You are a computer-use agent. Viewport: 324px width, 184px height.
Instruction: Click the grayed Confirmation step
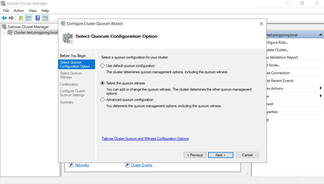pyautogui.click(x=69, y=84)
